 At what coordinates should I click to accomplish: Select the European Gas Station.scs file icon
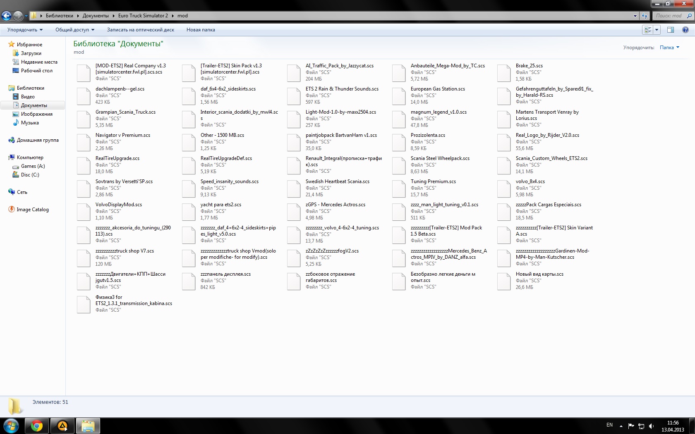pos(399,96)
